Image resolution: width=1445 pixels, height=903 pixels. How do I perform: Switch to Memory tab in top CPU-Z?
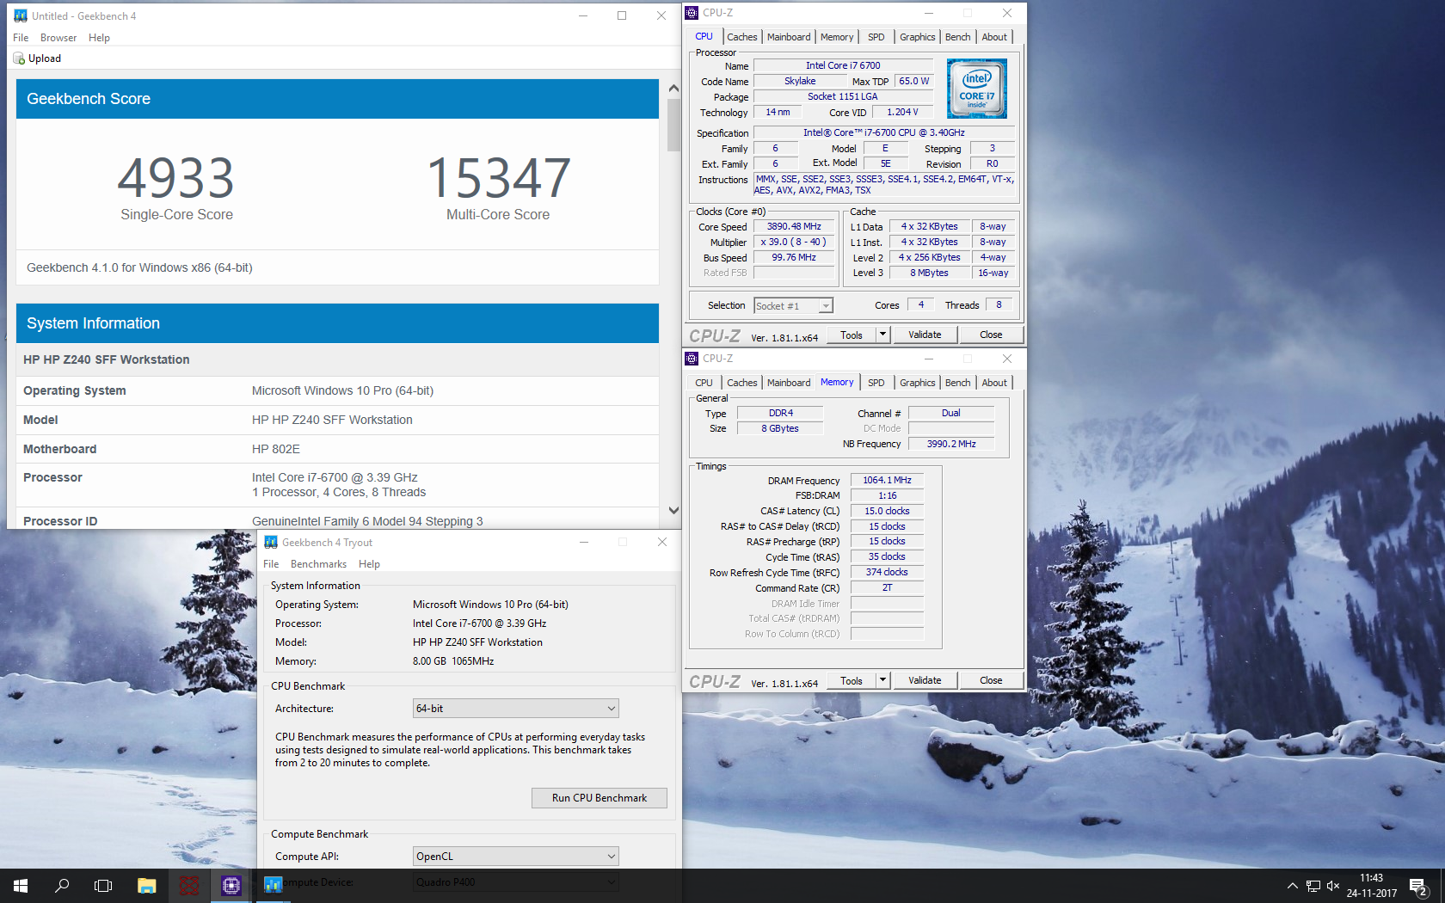(837, 37)
